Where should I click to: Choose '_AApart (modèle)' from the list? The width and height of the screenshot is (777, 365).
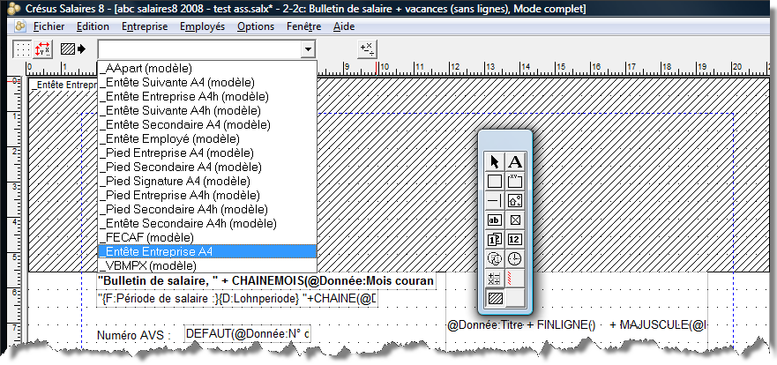point(207,68)
